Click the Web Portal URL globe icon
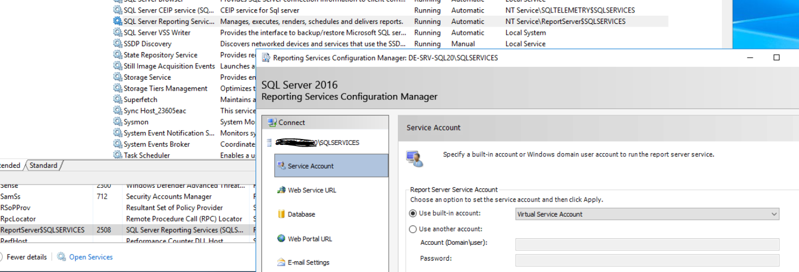 point(281,238)
